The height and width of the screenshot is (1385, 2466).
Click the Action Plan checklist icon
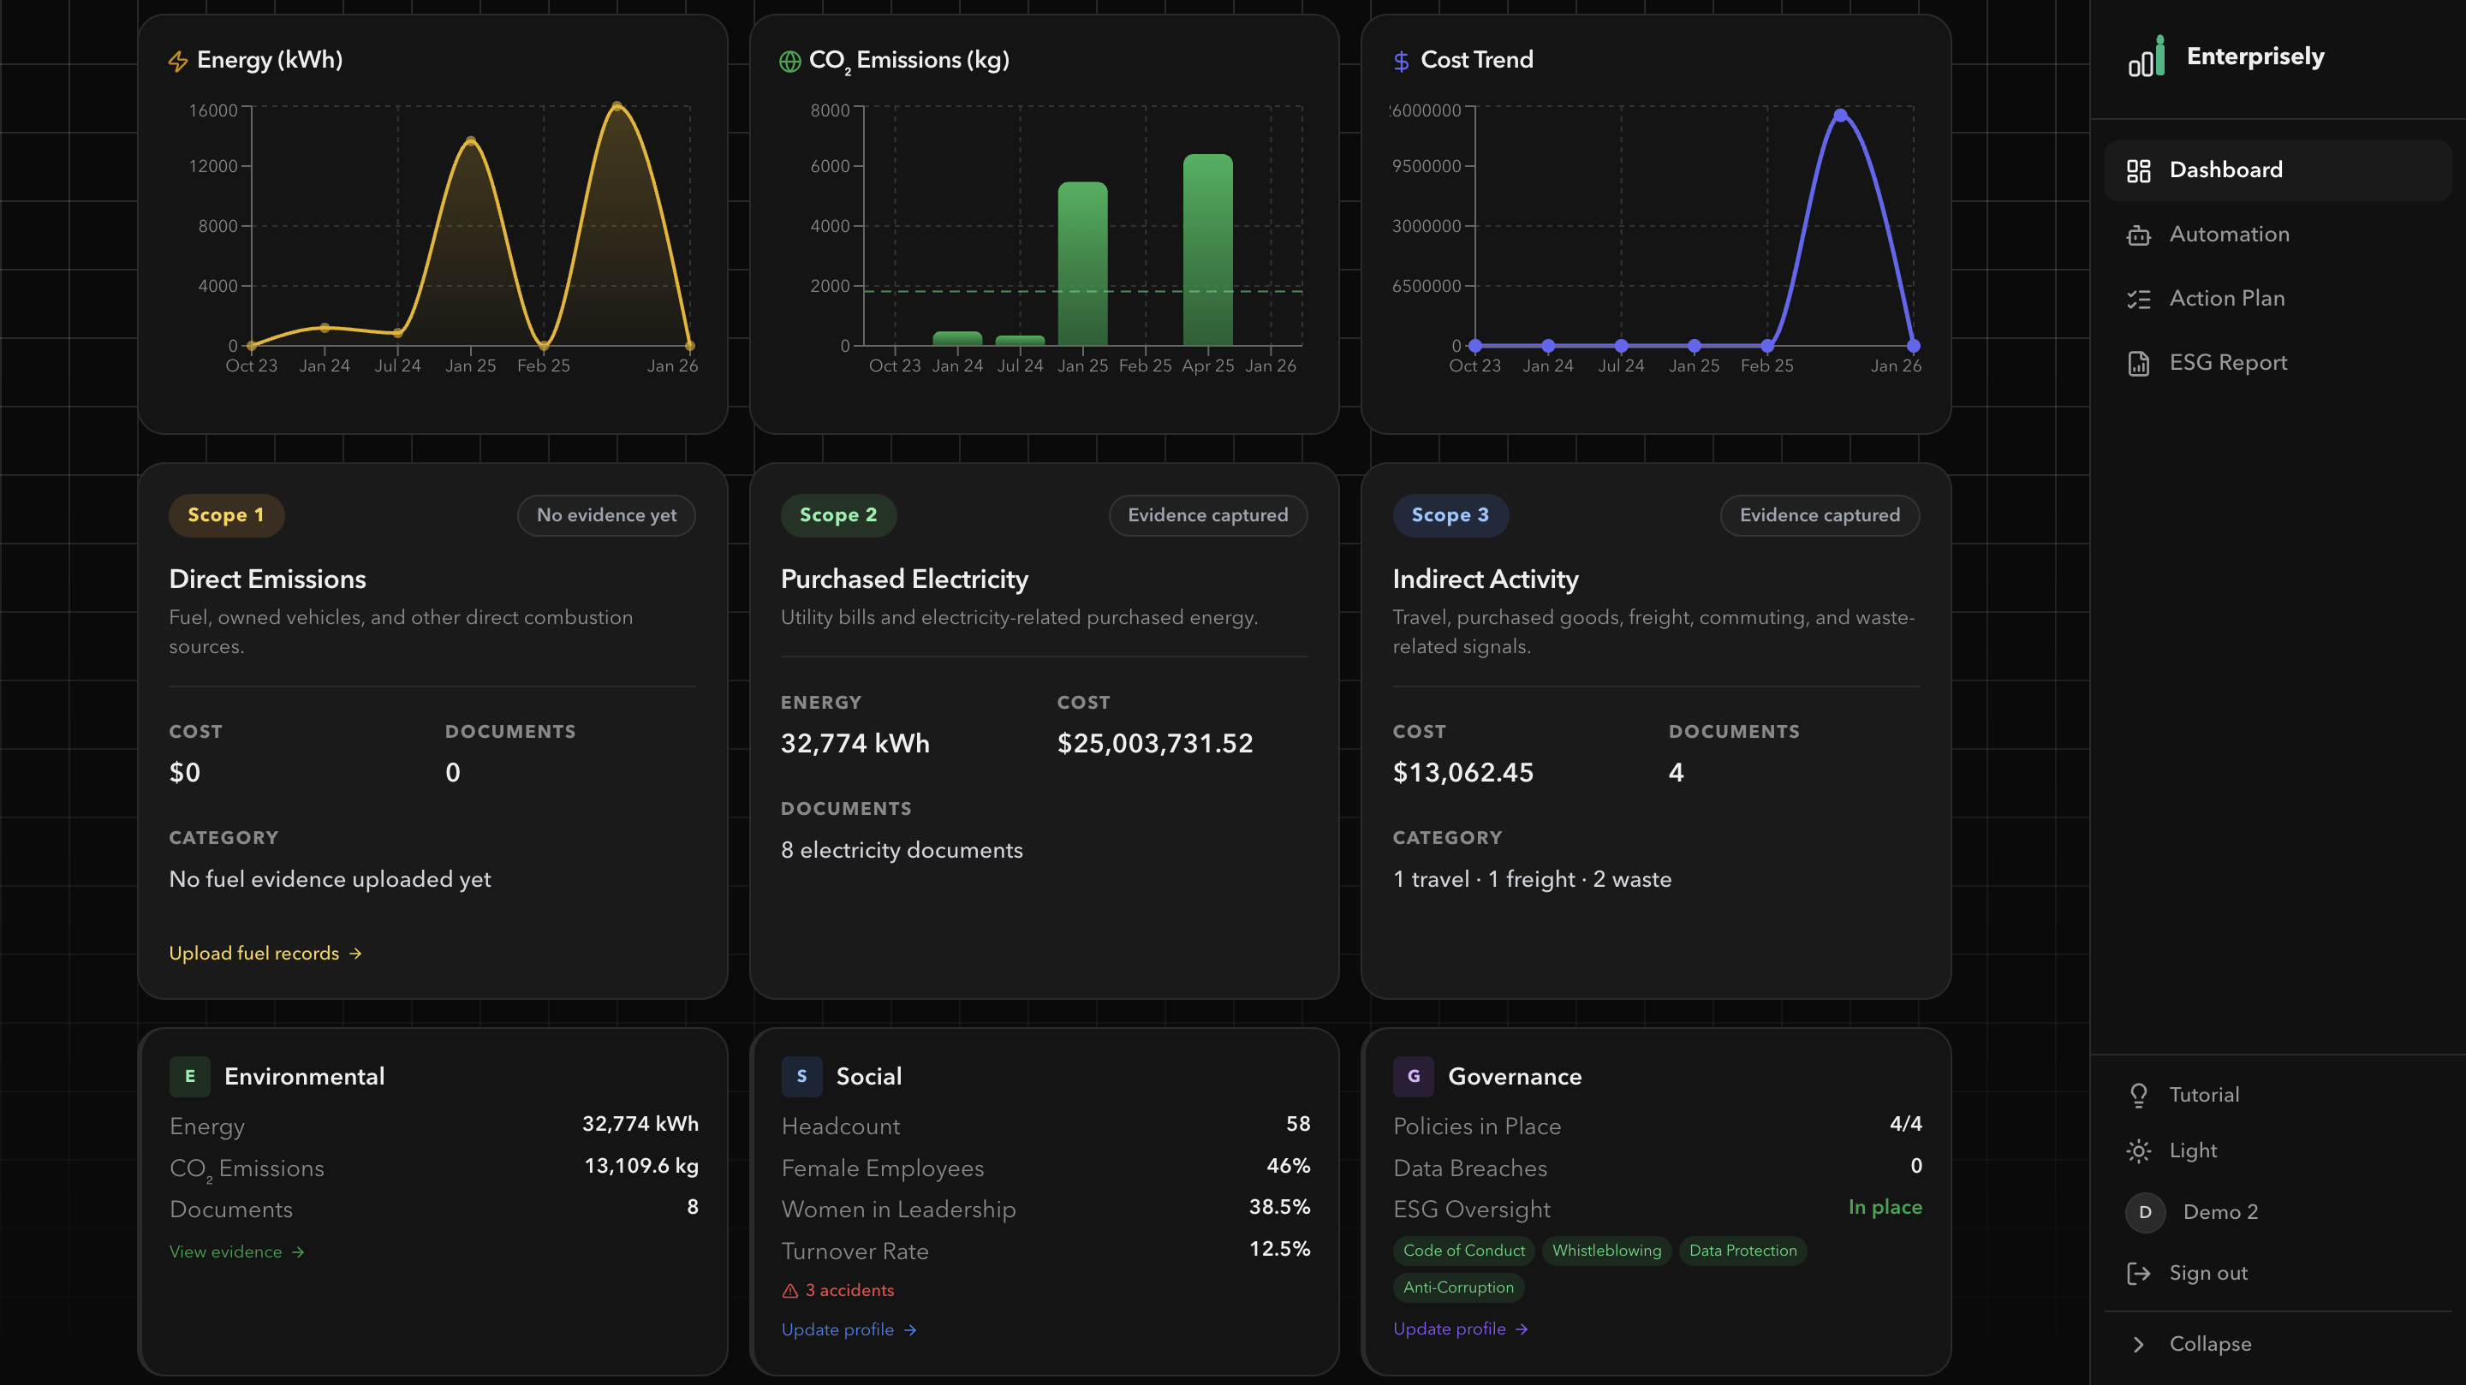[x=2138, y=299]
